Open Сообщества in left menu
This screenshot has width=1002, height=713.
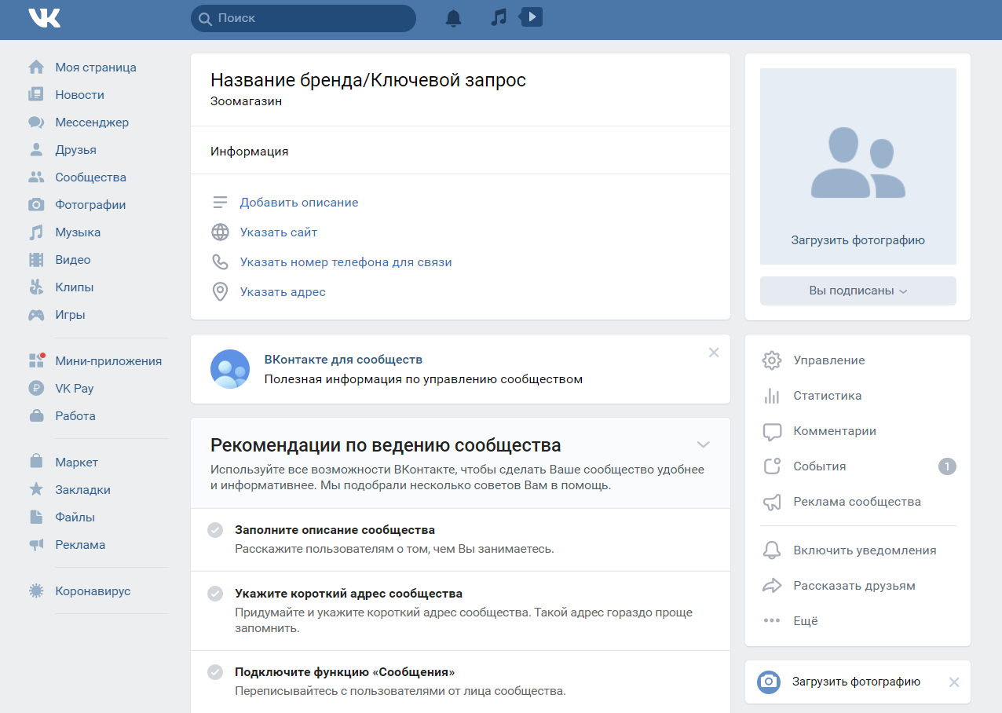pyautogui.click(x=90, y=177)
